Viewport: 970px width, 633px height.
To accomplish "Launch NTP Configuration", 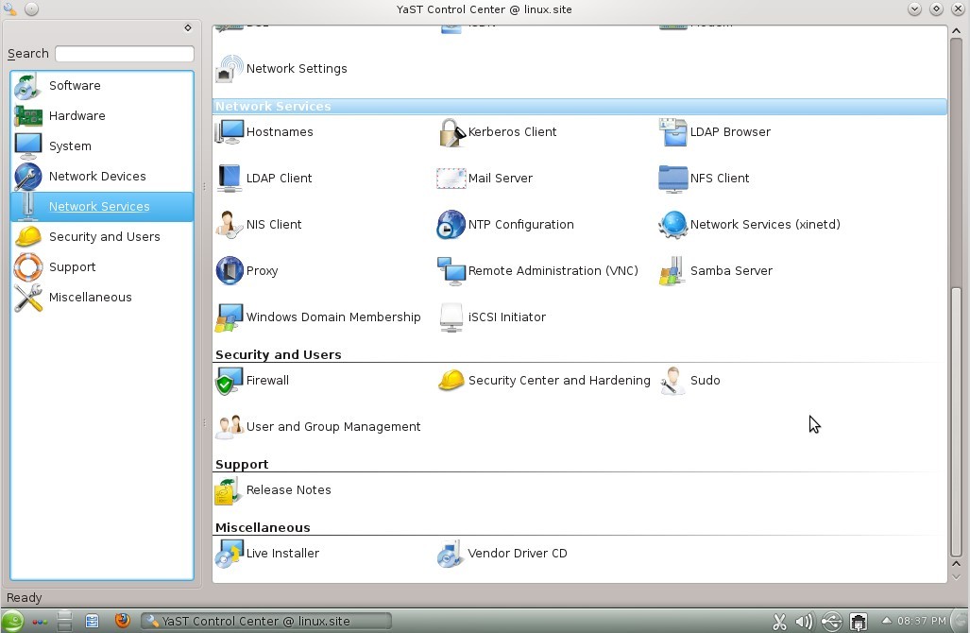I will pyautogui.click(x=505, y=225).
